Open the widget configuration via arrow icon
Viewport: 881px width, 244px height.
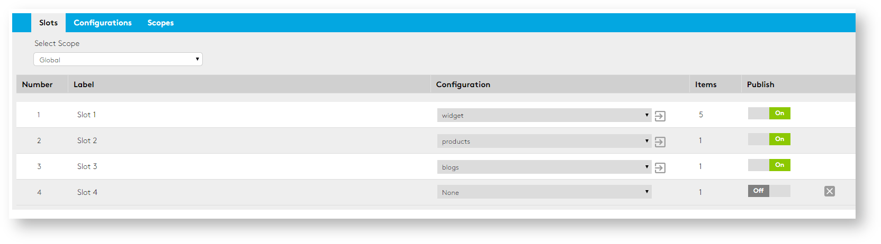pyautogui.click(x=660, y=116)
